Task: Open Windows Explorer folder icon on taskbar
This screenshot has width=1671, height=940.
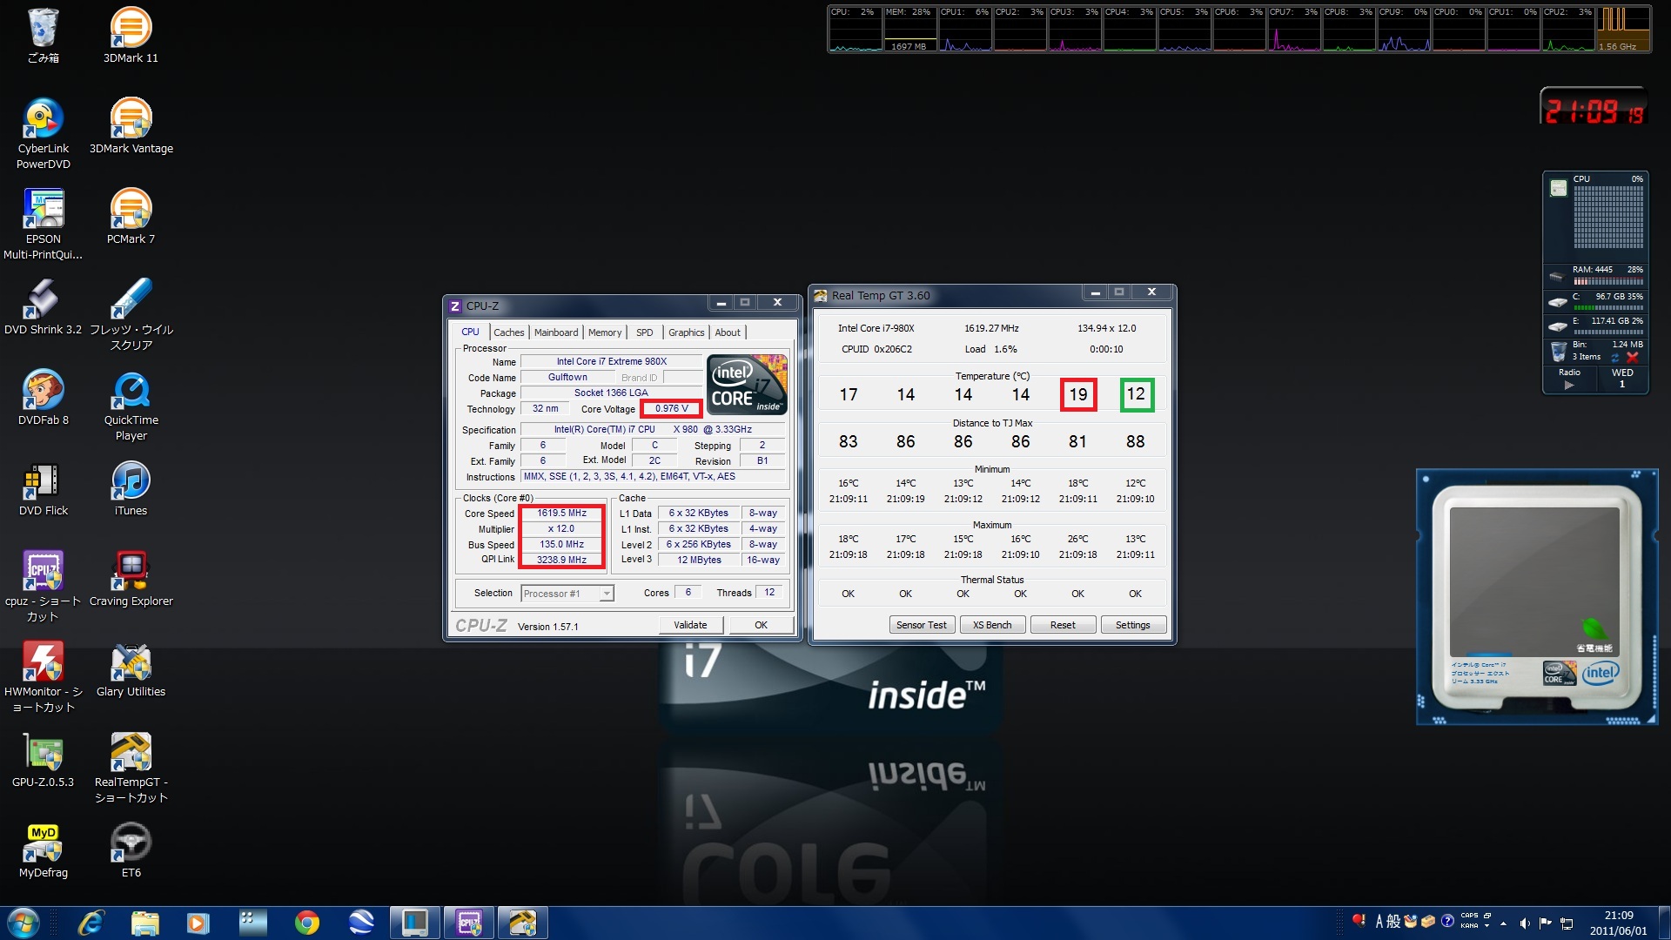Action: pyautogui.click(x=144, y=923)
